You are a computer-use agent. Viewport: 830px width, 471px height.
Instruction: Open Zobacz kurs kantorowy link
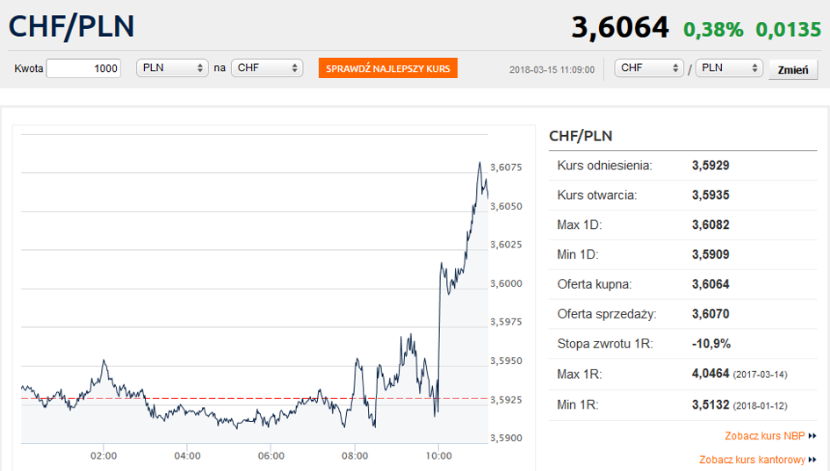pos(758,460)
